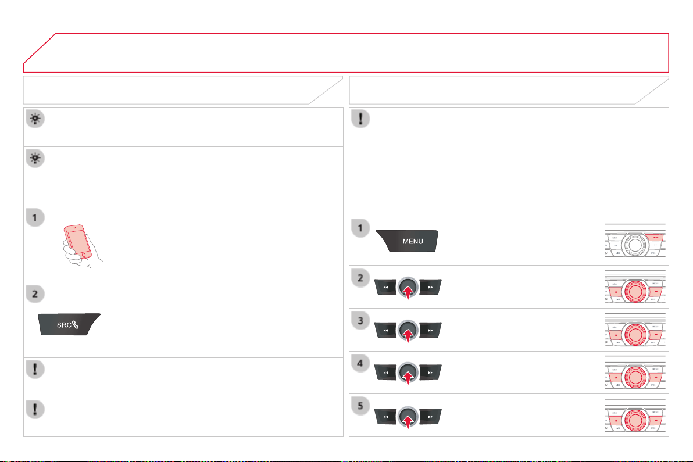Click the step 1 badge beside the smartphone

tap(35, 218)
